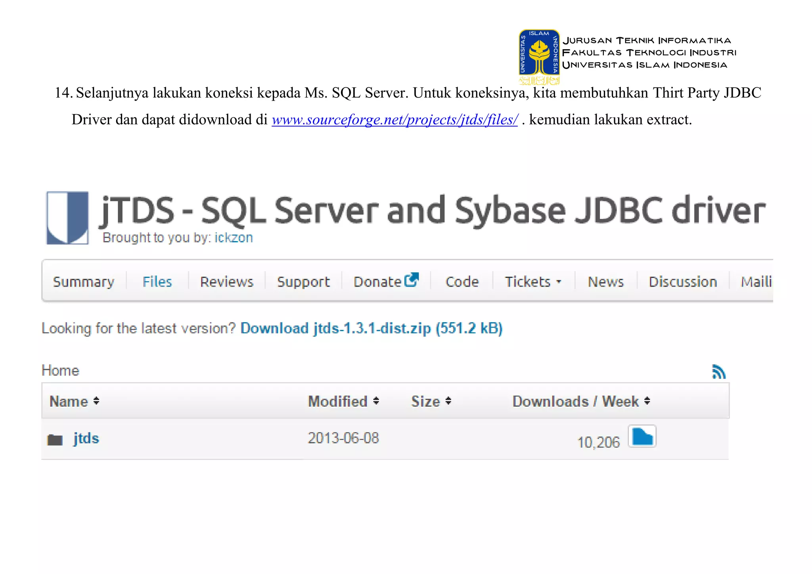The height and width of the screenshot is (574, 812).
Task: Sort by Downloads / Week arrows
Action: (647, 401)
